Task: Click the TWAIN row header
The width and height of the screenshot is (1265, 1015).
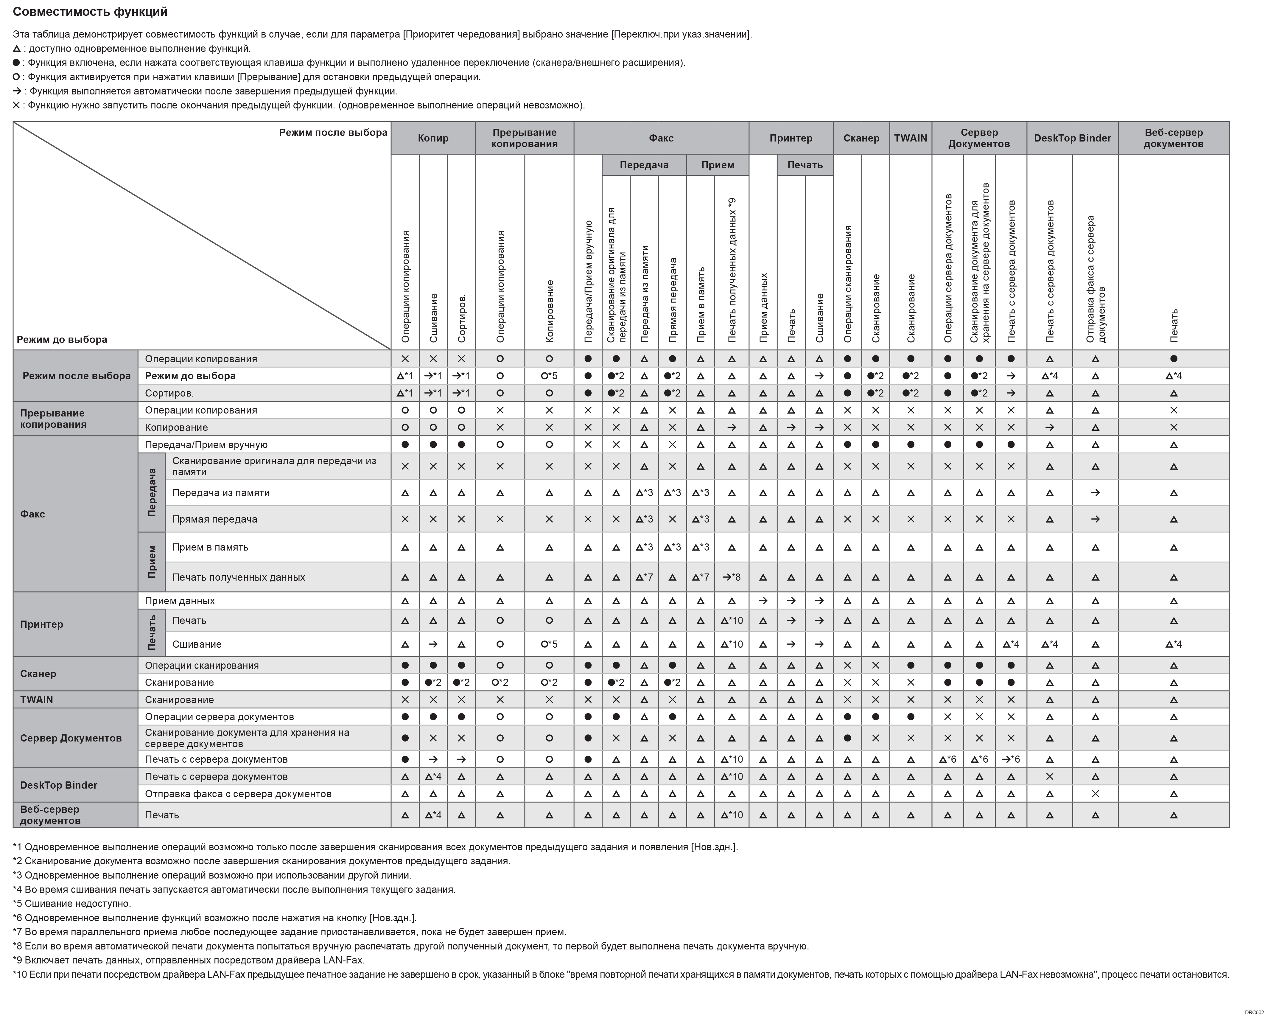Action: 36,699
